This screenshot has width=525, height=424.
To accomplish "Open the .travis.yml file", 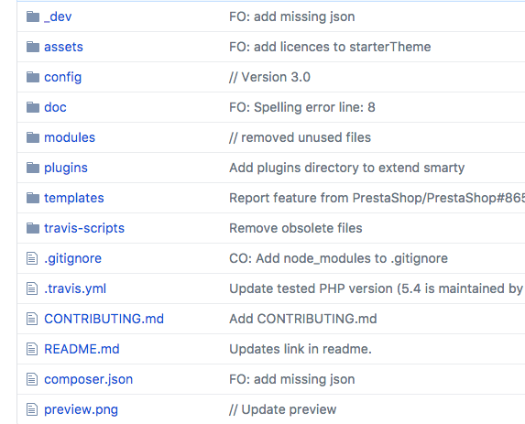I will point(75,288).
